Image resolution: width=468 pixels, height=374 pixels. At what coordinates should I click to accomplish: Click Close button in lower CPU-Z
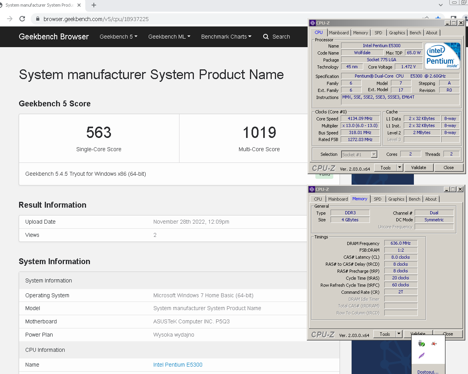[448, 334]
